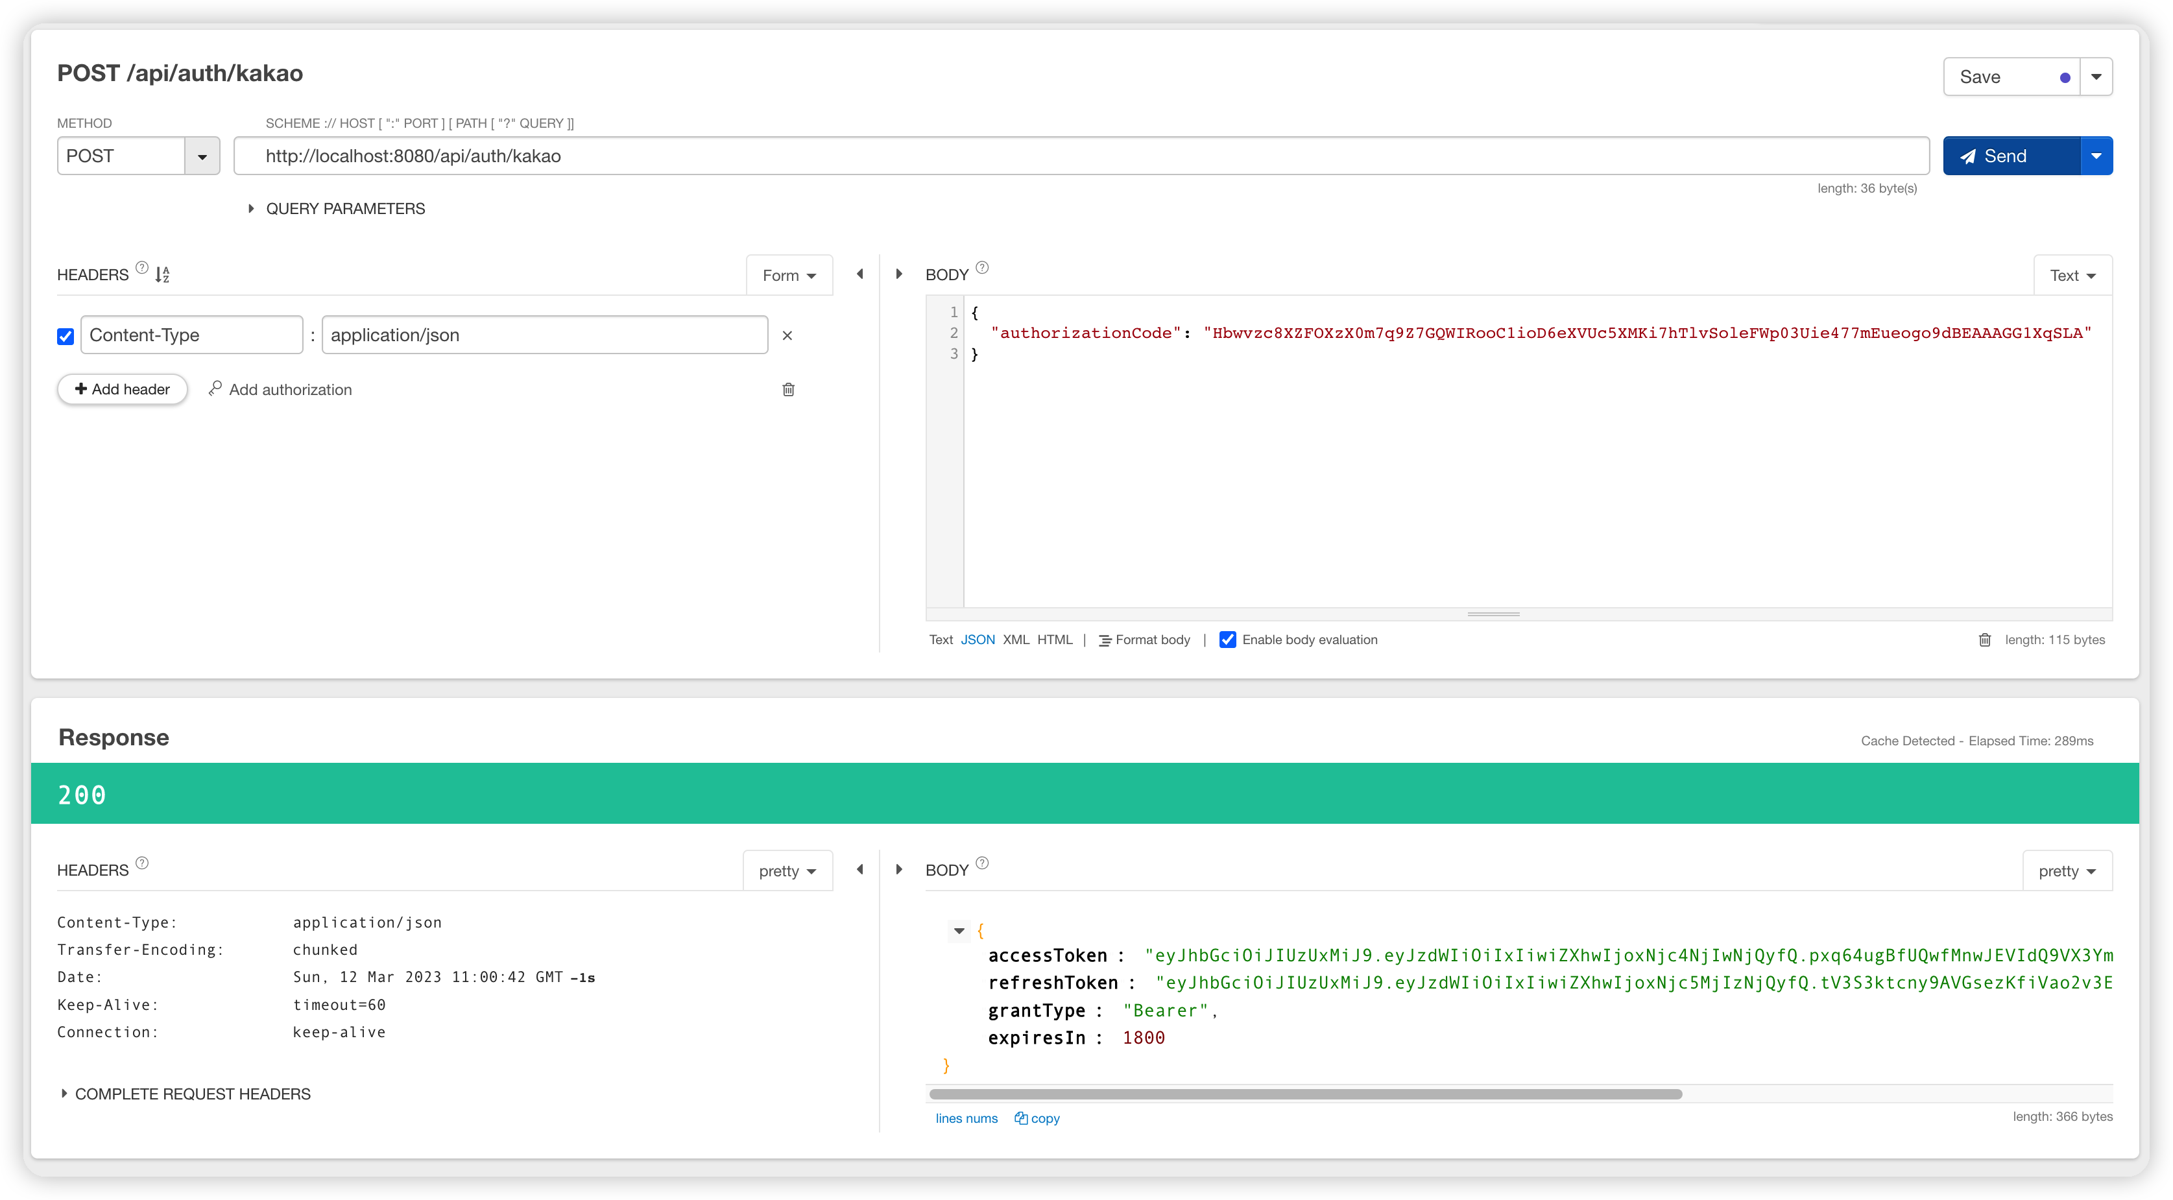Click the help icon next to request HEADERS
Image resolution: width=2173 pixels, height=1200 pixels.
141,268
